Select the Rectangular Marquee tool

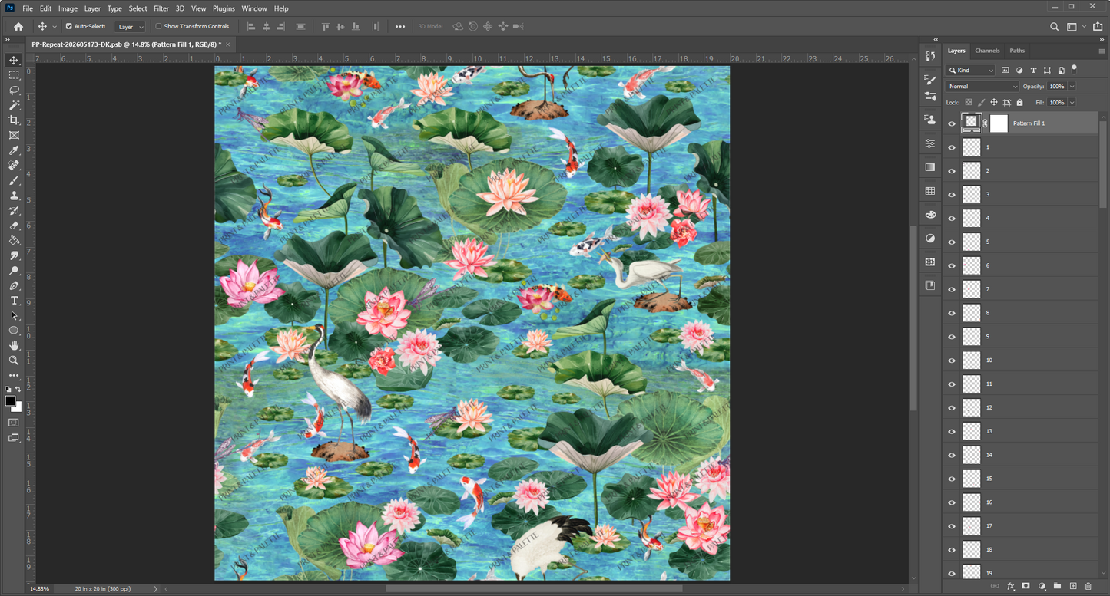pyautogui.click(x=14, y=75)
